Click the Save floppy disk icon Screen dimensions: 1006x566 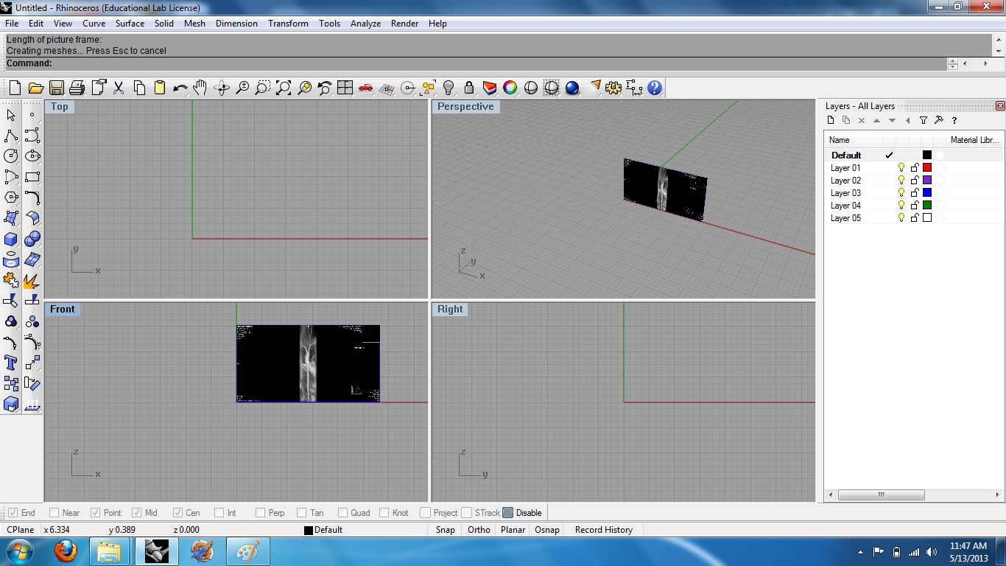(56, 88)
